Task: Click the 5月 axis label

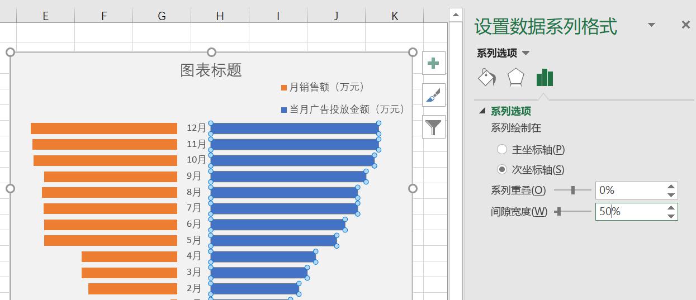Action: (194, 240)
